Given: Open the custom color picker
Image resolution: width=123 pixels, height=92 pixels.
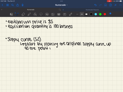Looking at the screenshot, I should pyautogui.click(x=109, y=14).
